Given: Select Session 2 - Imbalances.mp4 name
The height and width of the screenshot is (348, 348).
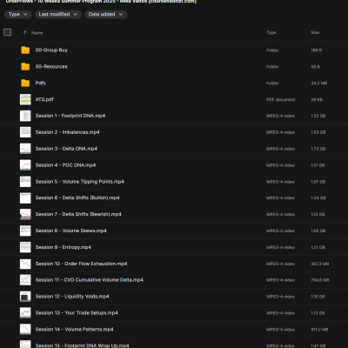Looking at the screenshot, I should [67, 132].
